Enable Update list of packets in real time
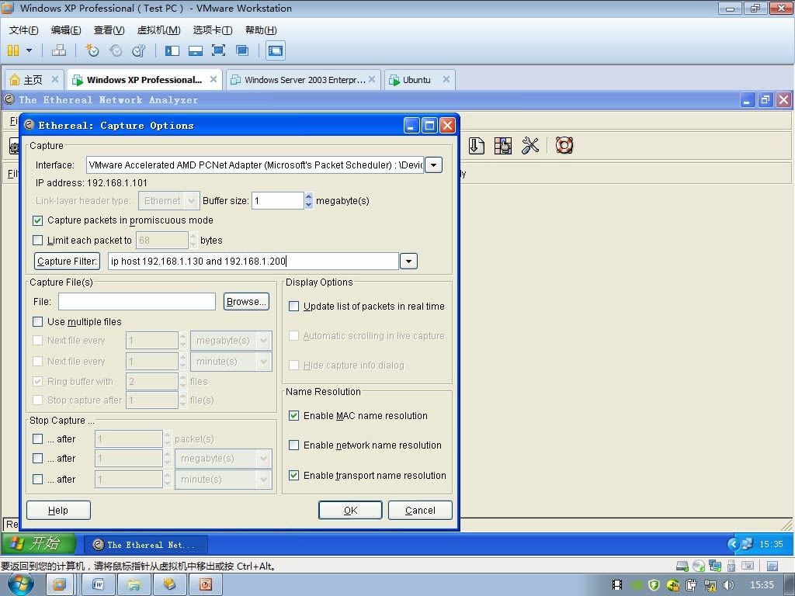Image resolution: width=795 pixels, height=596 pixels. [x=293, y=306]
